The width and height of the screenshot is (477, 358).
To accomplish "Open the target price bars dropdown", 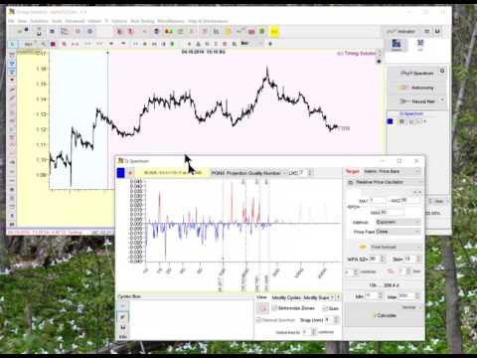I will pyautogui.click(x=392, y=171).
